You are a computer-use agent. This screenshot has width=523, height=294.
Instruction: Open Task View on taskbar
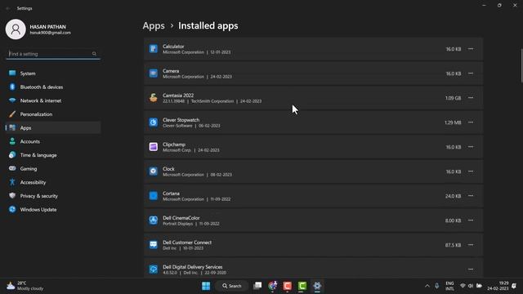click(x=257, y=286)
